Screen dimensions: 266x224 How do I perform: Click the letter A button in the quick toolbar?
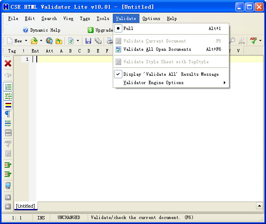61,51
